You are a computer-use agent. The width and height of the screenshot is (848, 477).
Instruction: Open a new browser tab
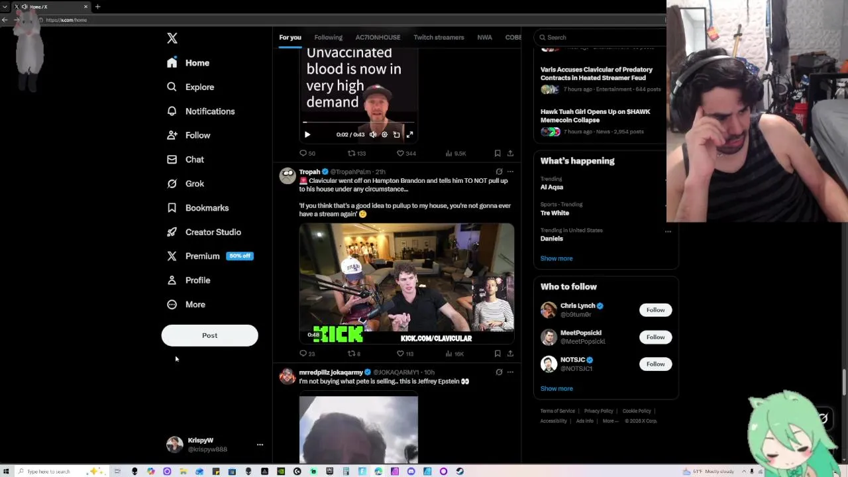point(97,7)
